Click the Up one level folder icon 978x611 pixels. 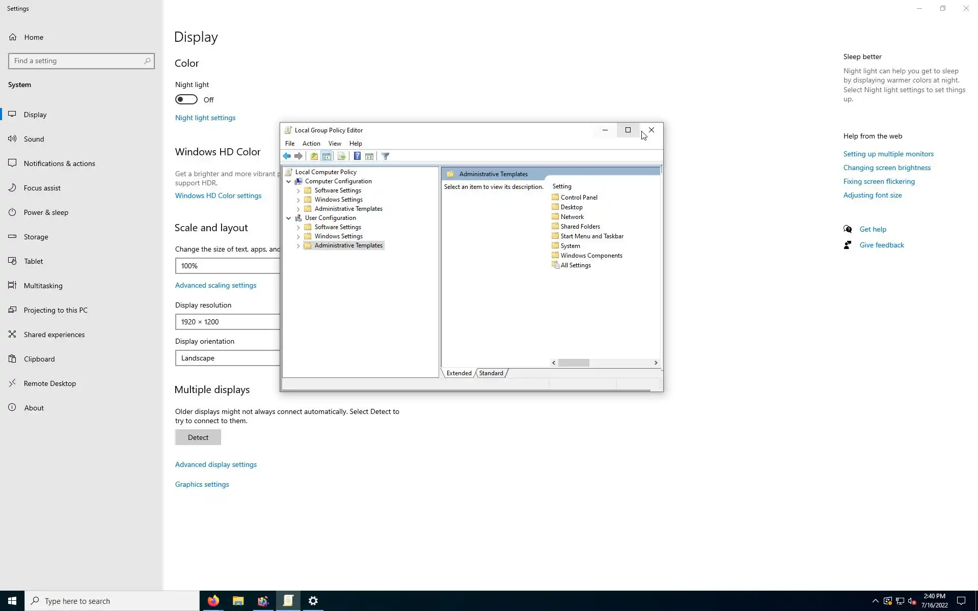tap(314, 156)
